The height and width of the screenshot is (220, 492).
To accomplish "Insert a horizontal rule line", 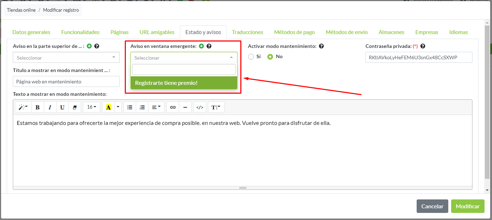I will click(185, 107).
